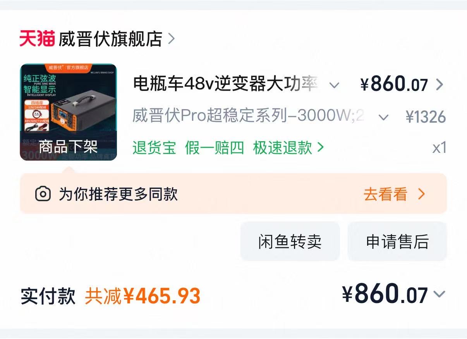Open the product title 电瓶车48v逆变器大功率
This screenshot has height=339, width=467.
226,84
